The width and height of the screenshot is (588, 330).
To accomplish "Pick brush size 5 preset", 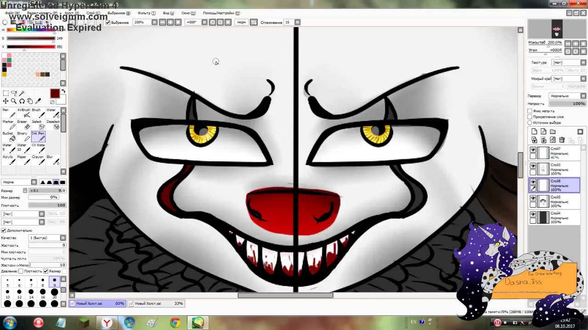I will (7, 282).
